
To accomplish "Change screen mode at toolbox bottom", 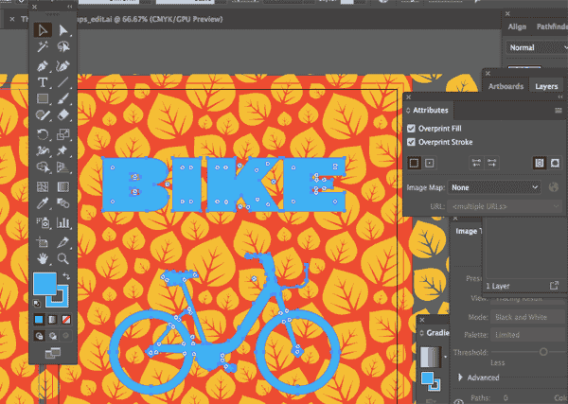I will click(x=53, y=352).
